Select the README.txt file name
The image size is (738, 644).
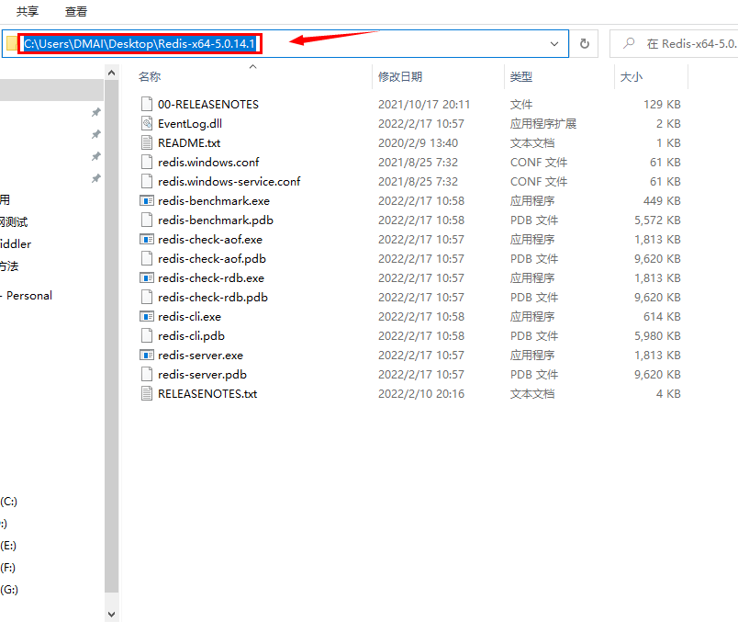189,142
